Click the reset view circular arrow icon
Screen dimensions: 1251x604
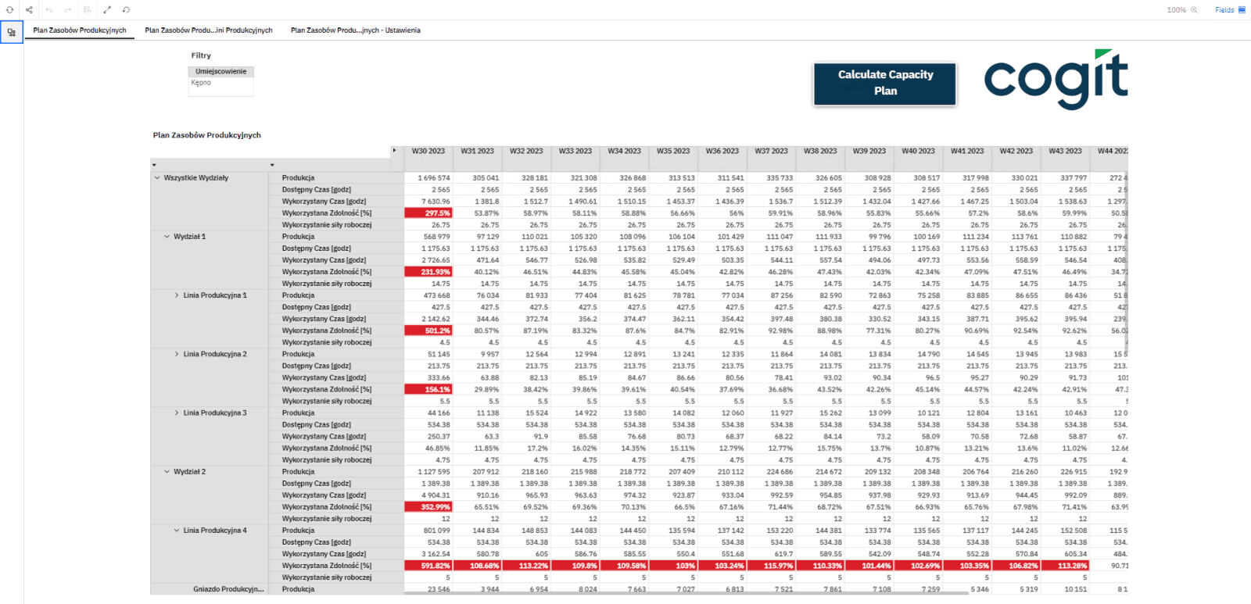click(x=126, y=10)
